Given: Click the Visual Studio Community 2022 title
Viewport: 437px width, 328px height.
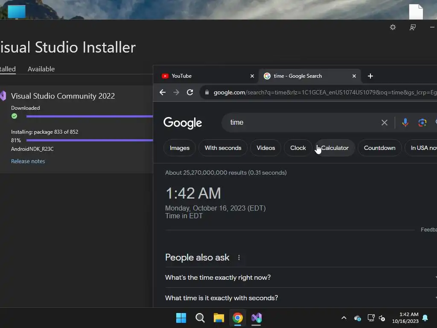Looking at the screenshot, I should pos(63,96).
